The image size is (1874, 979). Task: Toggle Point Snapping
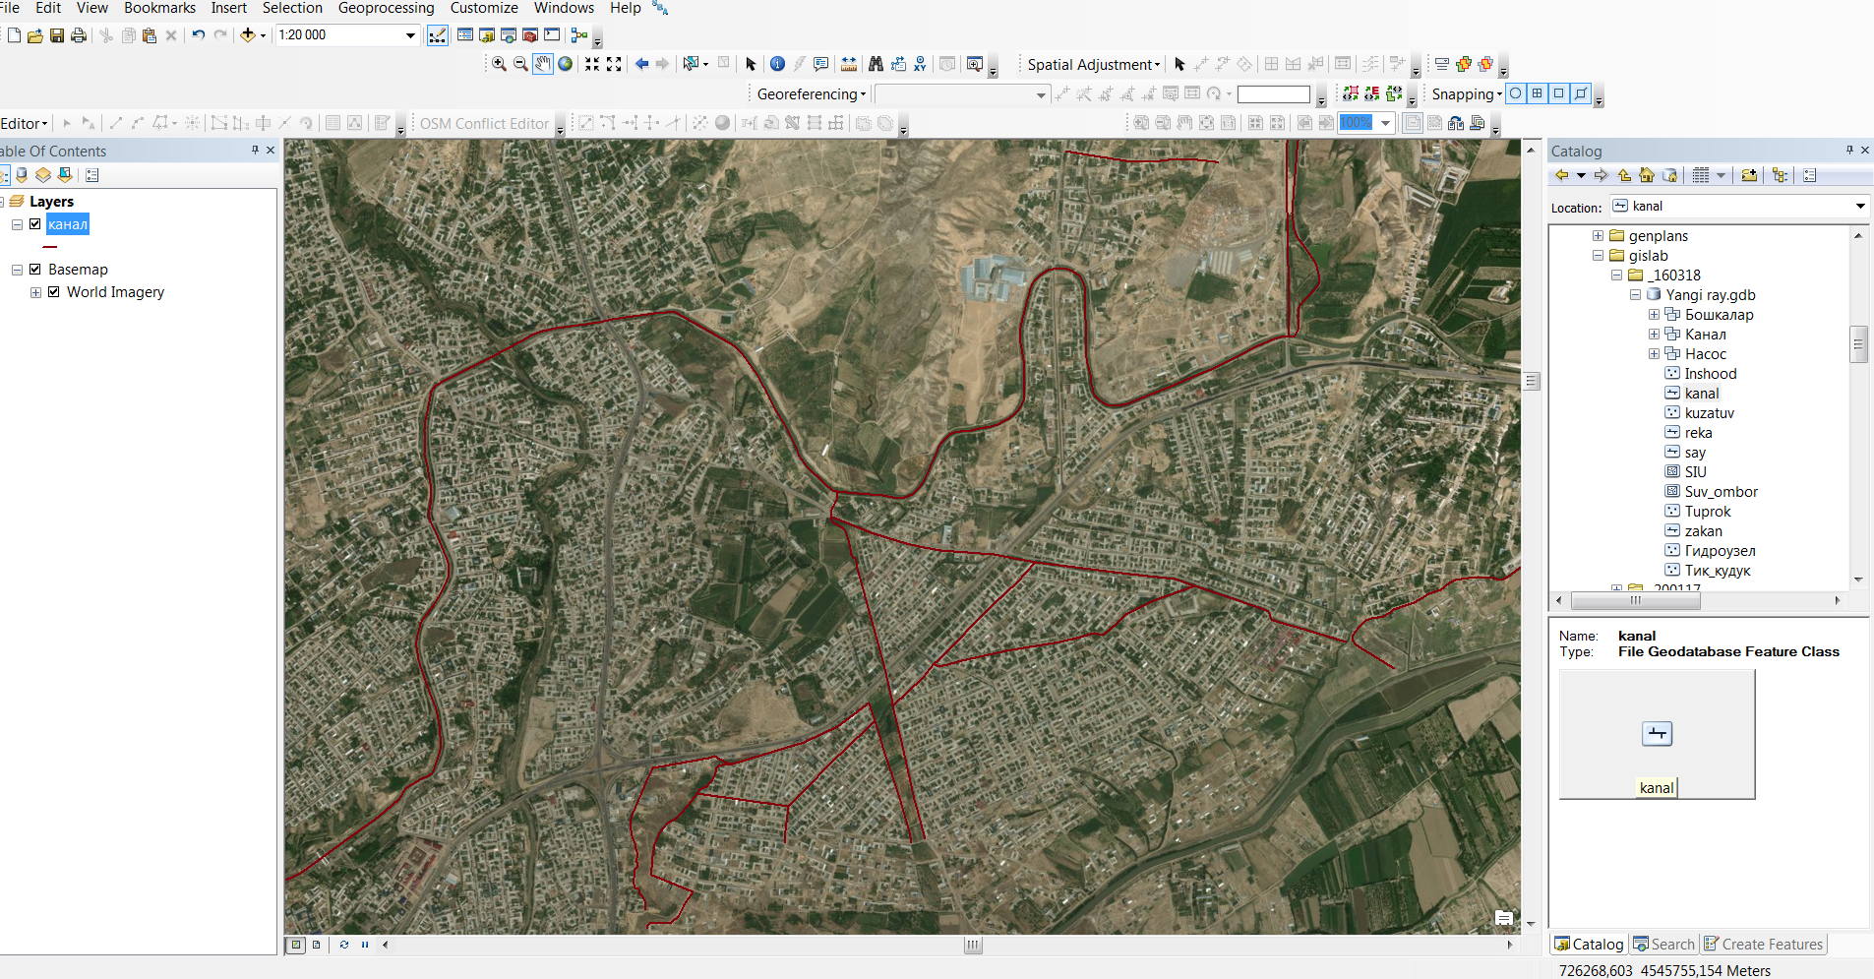pyautogui.click(x=1515, y=93)
